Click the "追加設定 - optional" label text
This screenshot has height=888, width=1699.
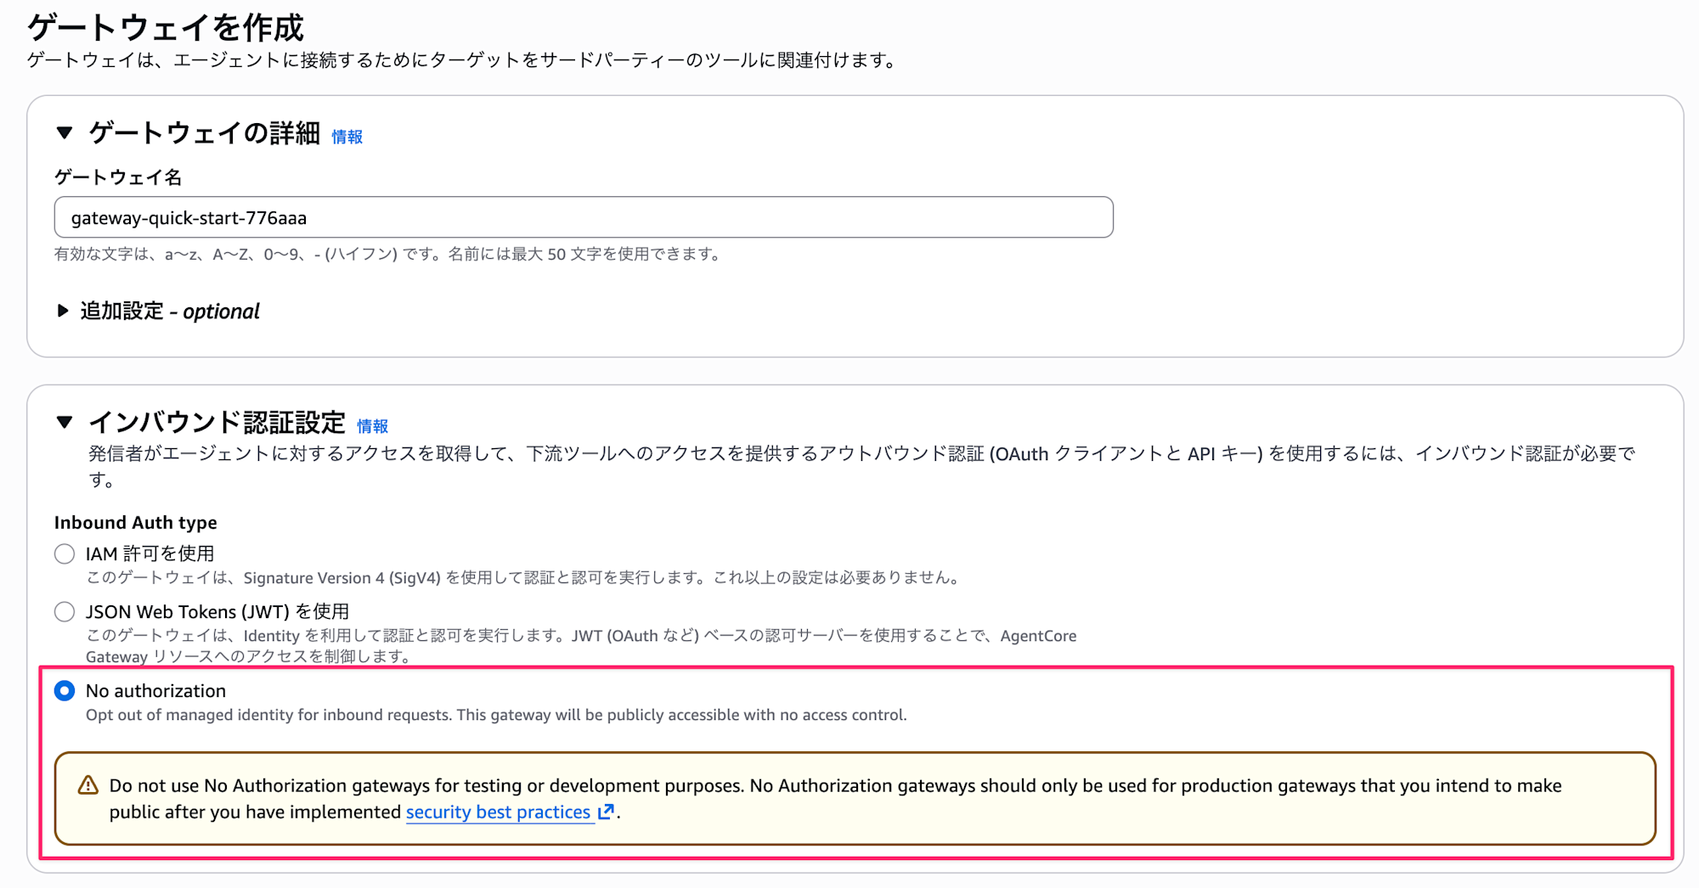pyautogui.click(x=170, y=312)
